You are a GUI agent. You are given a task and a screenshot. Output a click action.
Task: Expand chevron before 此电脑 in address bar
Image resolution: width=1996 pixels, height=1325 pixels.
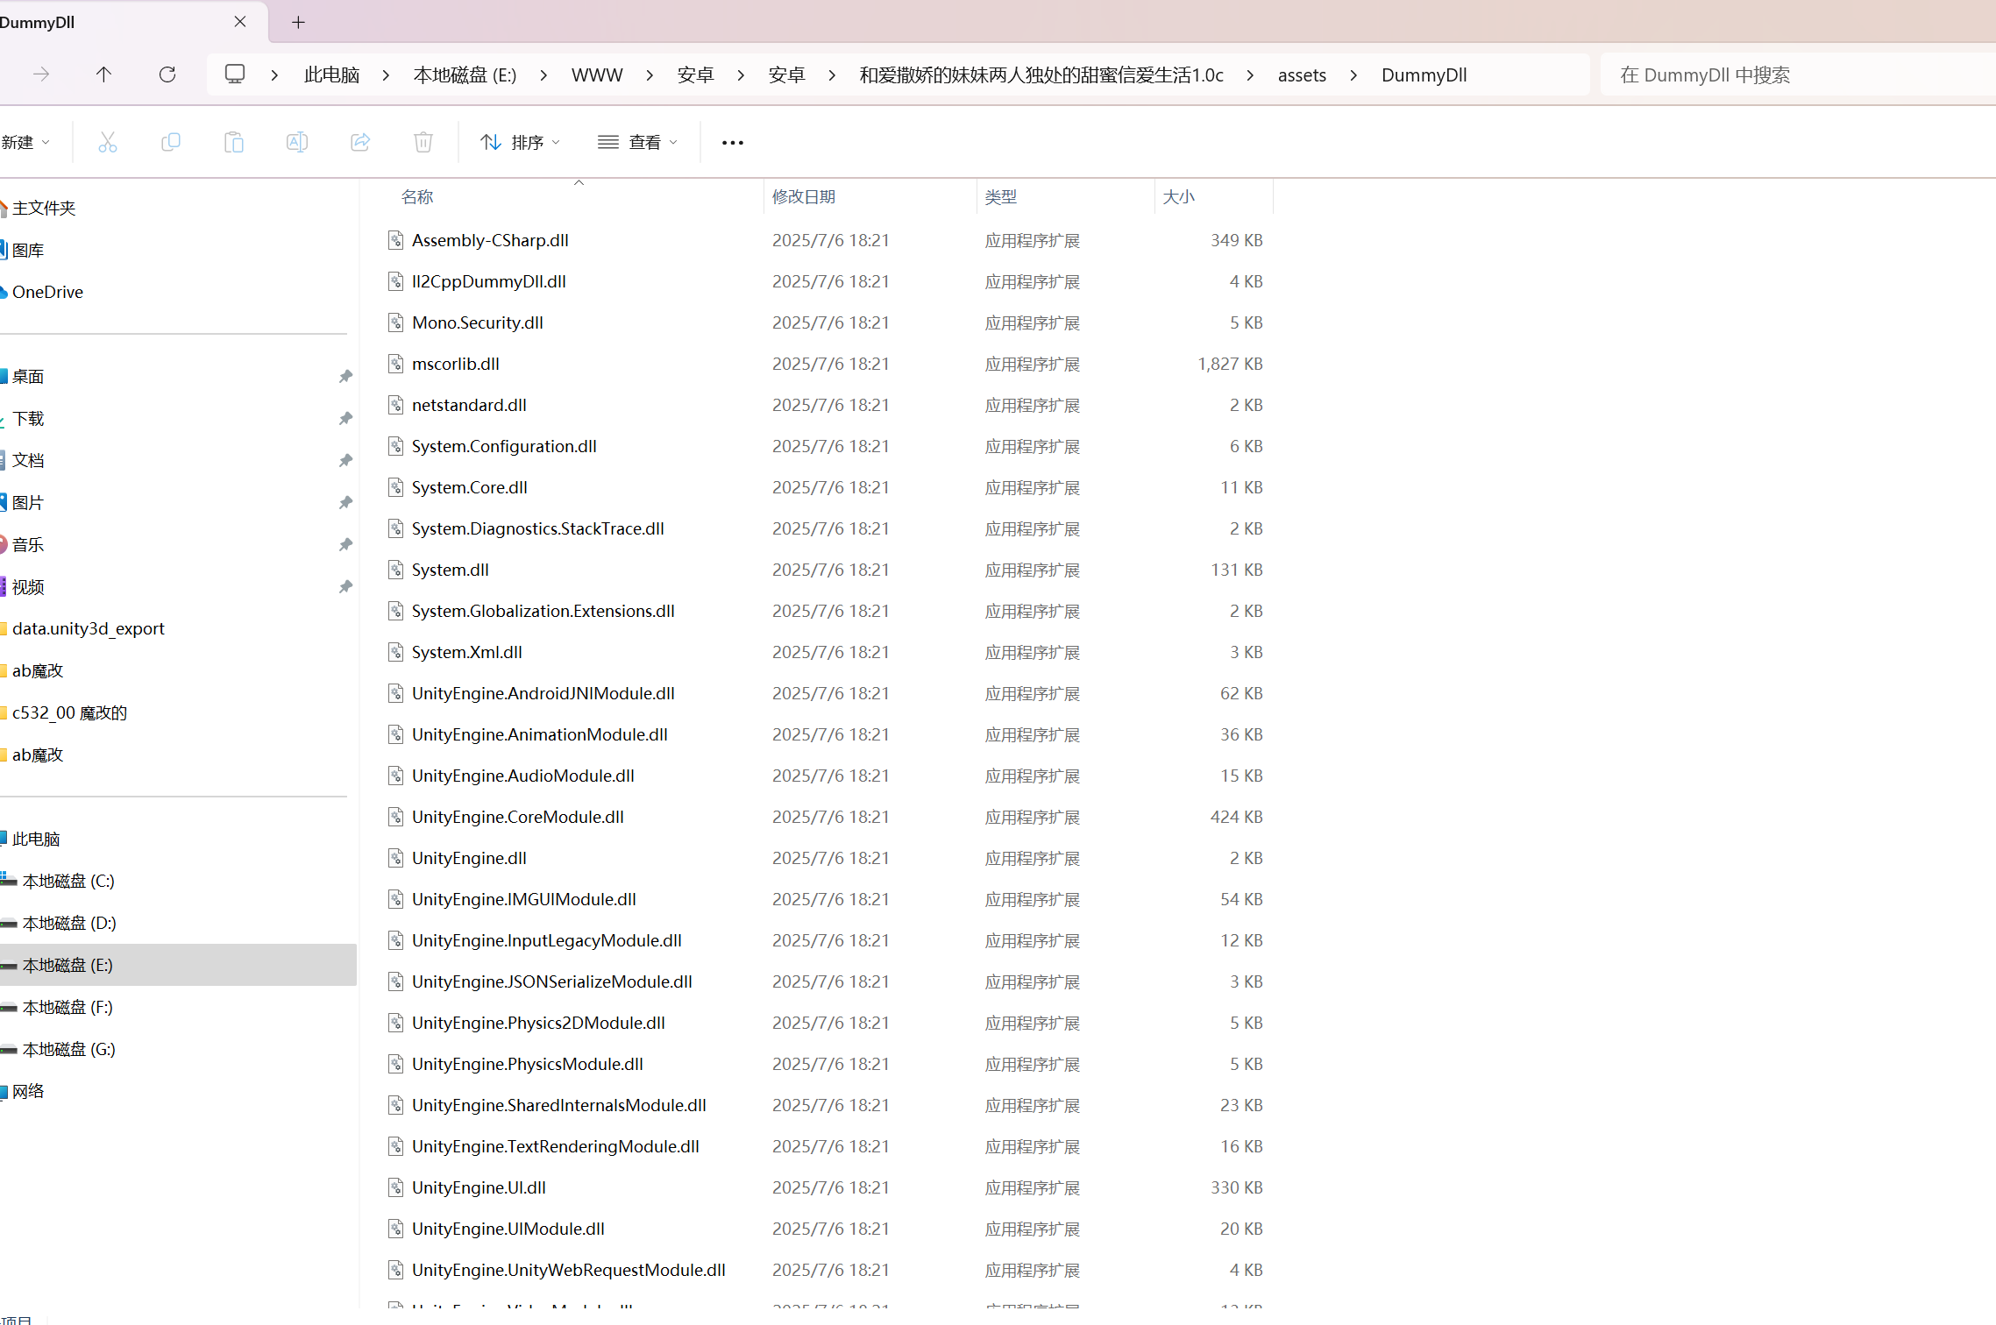coord(274,75)
